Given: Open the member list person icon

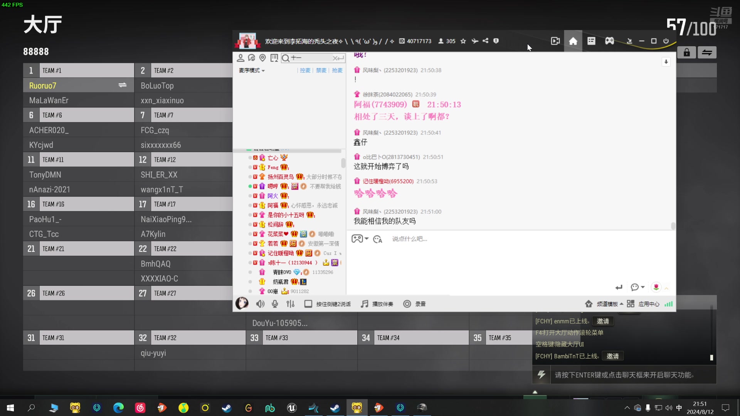Looking at the screenshot, I should click(240, 58).
